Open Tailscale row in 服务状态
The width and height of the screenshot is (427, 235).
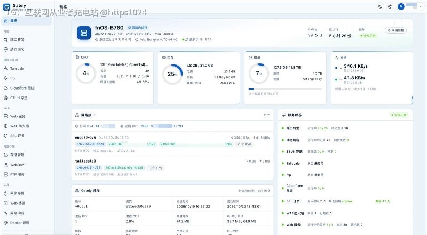click(x=345, y=164)
